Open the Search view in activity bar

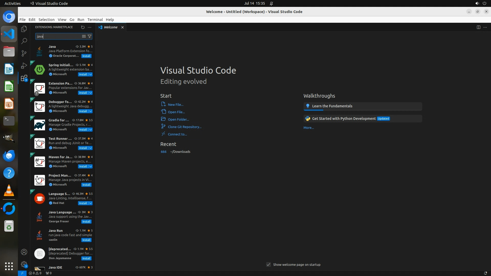(24, 41)
